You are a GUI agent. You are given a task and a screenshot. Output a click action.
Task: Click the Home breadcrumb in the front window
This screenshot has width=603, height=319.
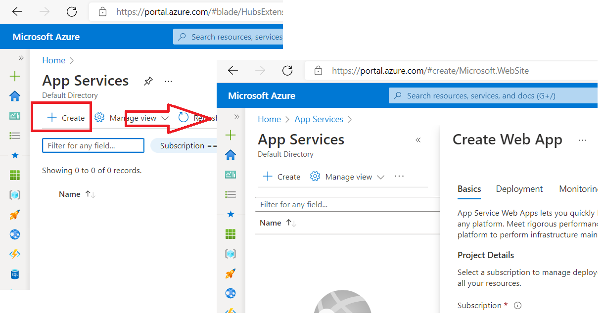[270, 119]
